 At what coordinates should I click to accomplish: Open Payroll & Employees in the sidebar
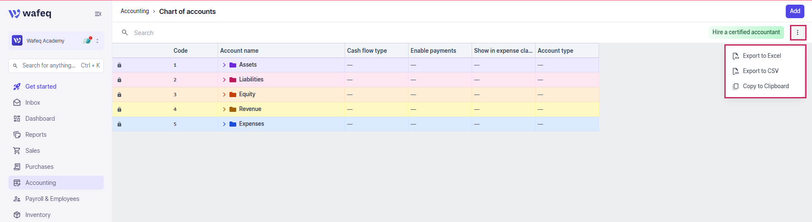[x=56, y=199]
